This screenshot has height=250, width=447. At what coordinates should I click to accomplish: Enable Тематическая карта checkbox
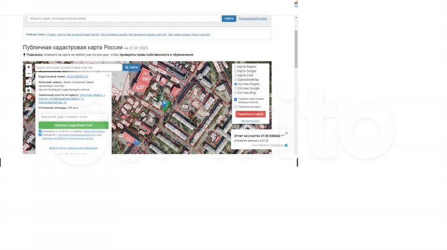coord(235,106)
